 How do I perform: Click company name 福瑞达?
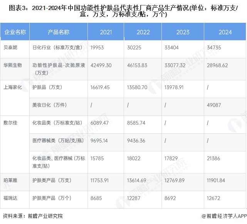click(x=10, y=198)
